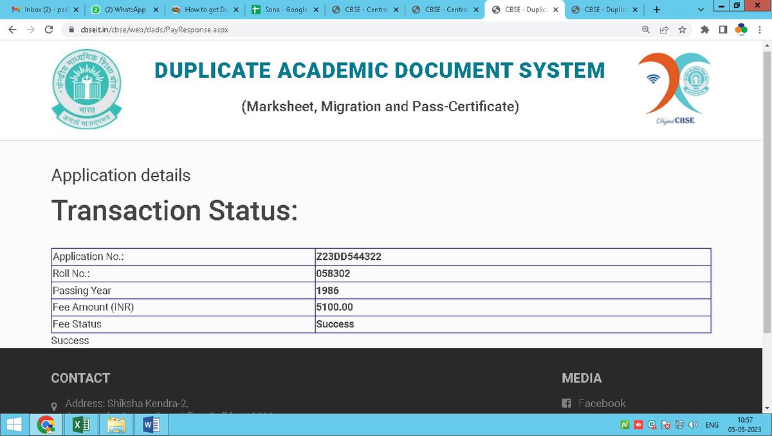Open the Extensions puzzle icon
Screen dimensions: 772x436
[x=705, y=30]
